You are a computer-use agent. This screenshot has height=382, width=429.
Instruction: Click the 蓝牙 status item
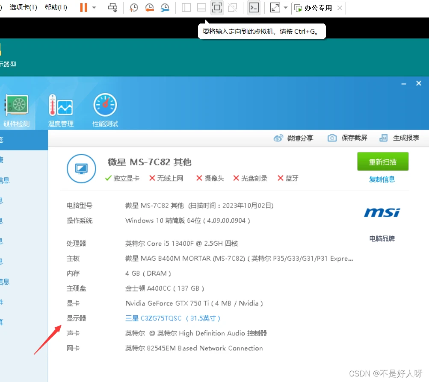coord(288,179)
